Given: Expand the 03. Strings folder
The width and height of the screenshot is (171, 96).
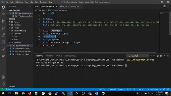Looking at the screenshot, I should pyautogui.click(x=15, y=28).
